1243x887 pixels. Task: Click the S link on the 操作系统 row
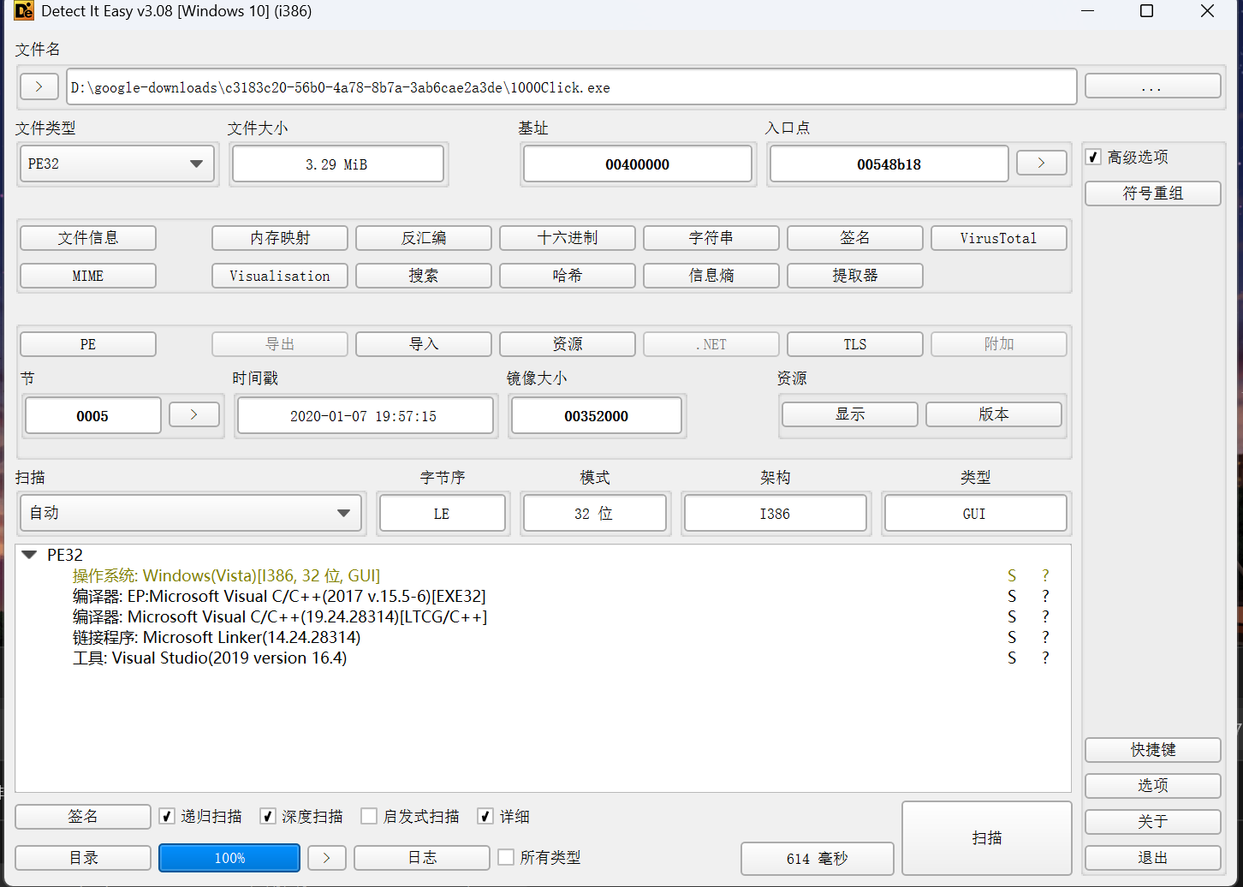(x=1012, y=575)
